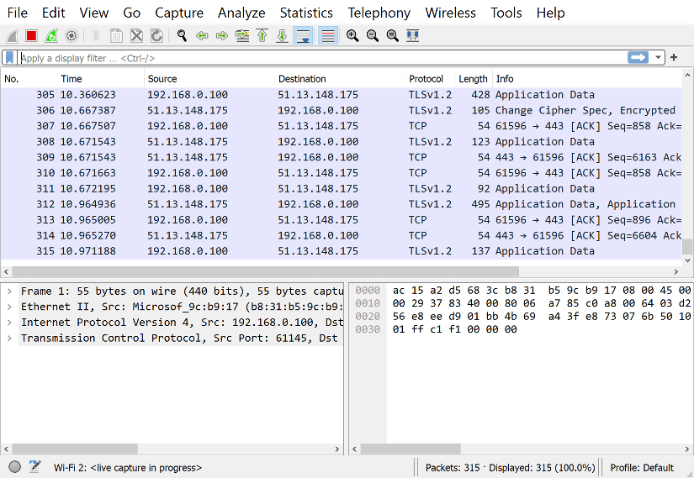The image size is (694, 478).
Task: Sort packets by No. column
Action: click(29, 79)
